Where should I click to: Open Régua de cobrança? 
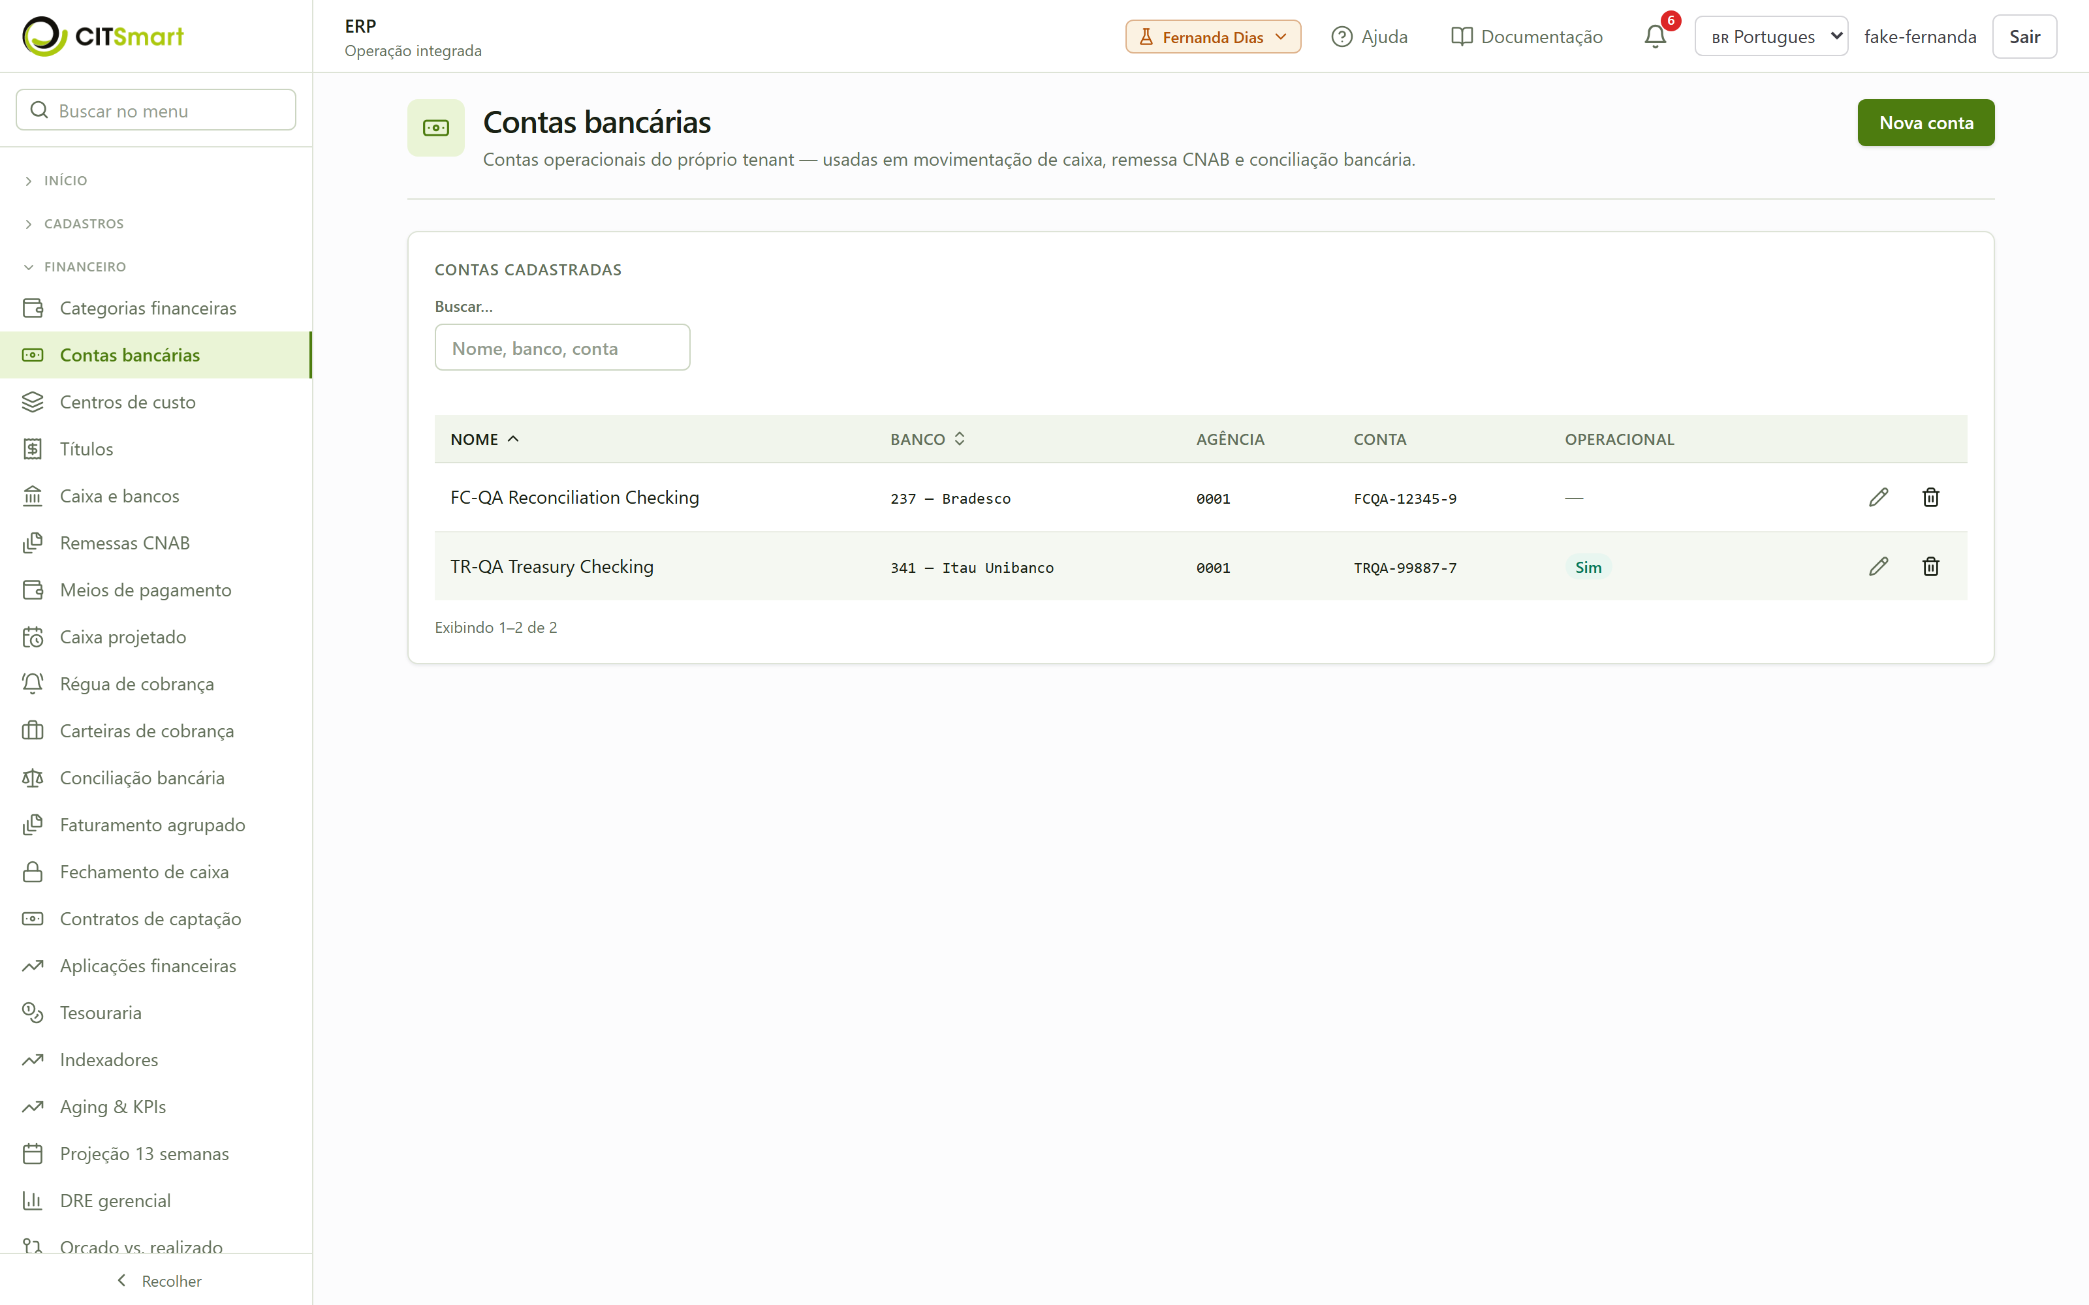pyautogui.click(x=156, y=684)
